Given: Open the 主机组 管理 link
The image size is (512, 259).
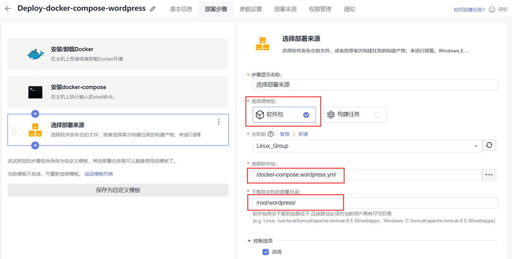Looking at the screenshot, I should (285, 134).
